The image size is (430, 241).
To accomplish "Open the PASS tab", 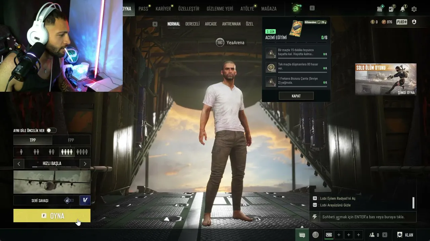I will [143, 9].
